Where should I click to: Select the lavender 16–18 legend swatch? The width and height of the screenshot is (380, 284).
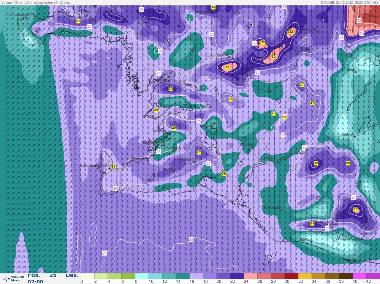(196, 276)
